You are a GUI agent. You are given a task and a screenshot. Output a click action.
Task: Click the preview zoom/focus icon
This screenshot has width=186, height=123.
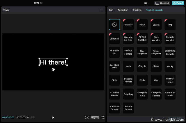(x=87, y=118)
